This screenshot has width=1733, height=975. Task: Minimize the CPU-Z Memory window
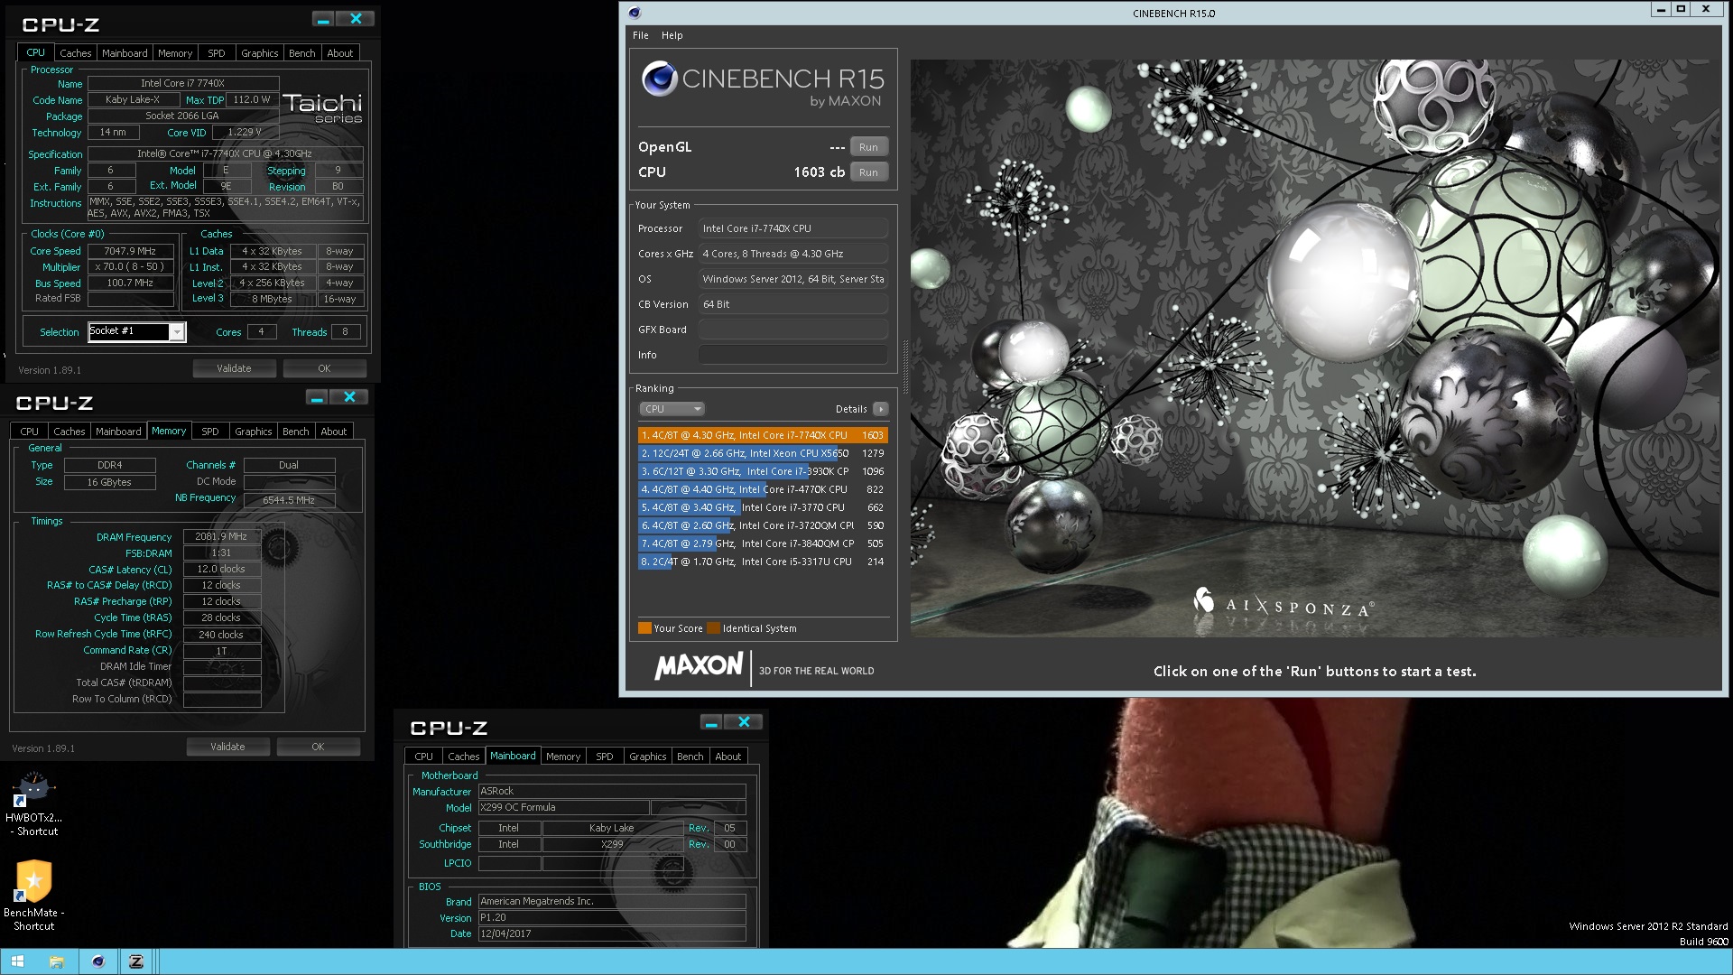(317, 397)
